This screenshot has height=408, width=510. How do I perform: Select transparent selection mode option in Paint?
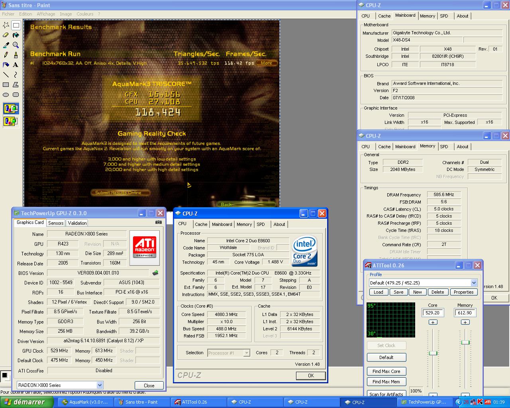click(x=11, y=121)
